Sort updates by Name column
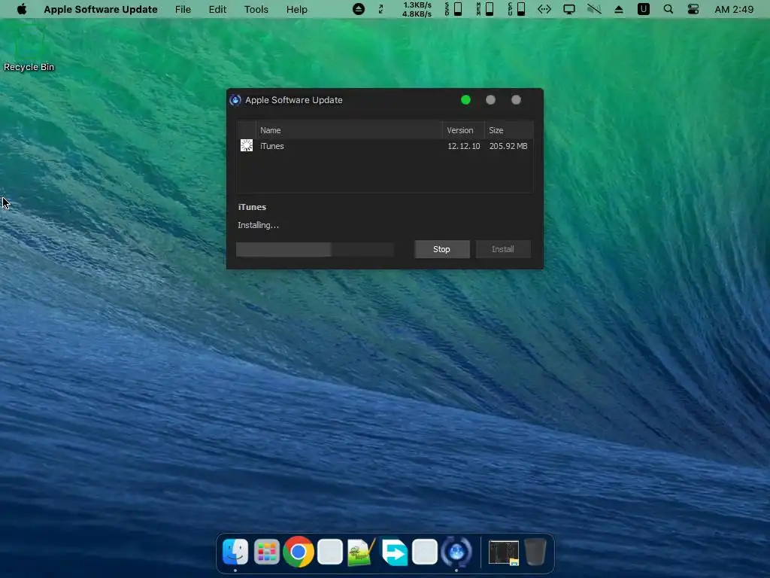 349,130
